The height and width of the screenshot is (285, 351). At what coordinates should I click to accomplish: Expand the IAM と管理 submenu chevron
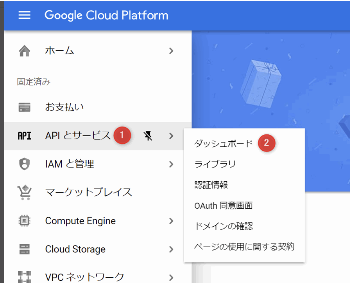171,164
